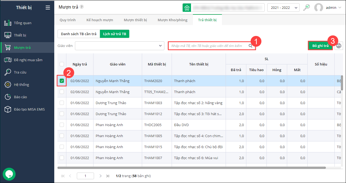Open the Báo cáo sidebar item
Image resolution: width=346 pixels, height=183 pixels.
tap(20, 97)
